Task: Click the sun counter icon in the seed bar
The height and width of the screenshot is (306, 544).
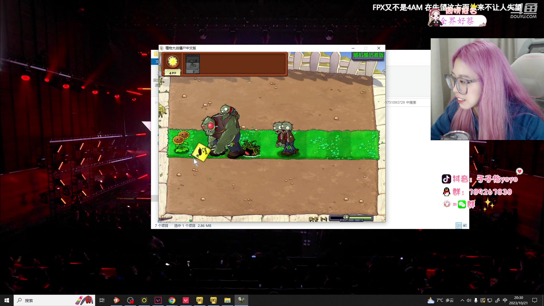Action: (173, 61)
